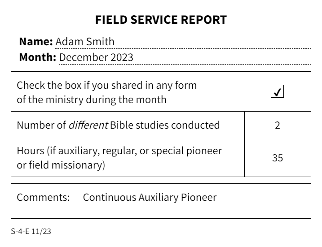Viewport: 322px width, 247px height.
Task: Click the Hours value cell showing 35
Action: coord(278,158)
